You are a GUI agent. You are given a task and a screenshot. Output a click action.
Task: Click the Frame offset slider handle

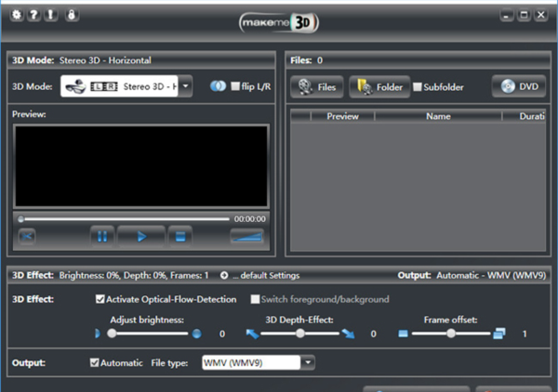point(451,333)
